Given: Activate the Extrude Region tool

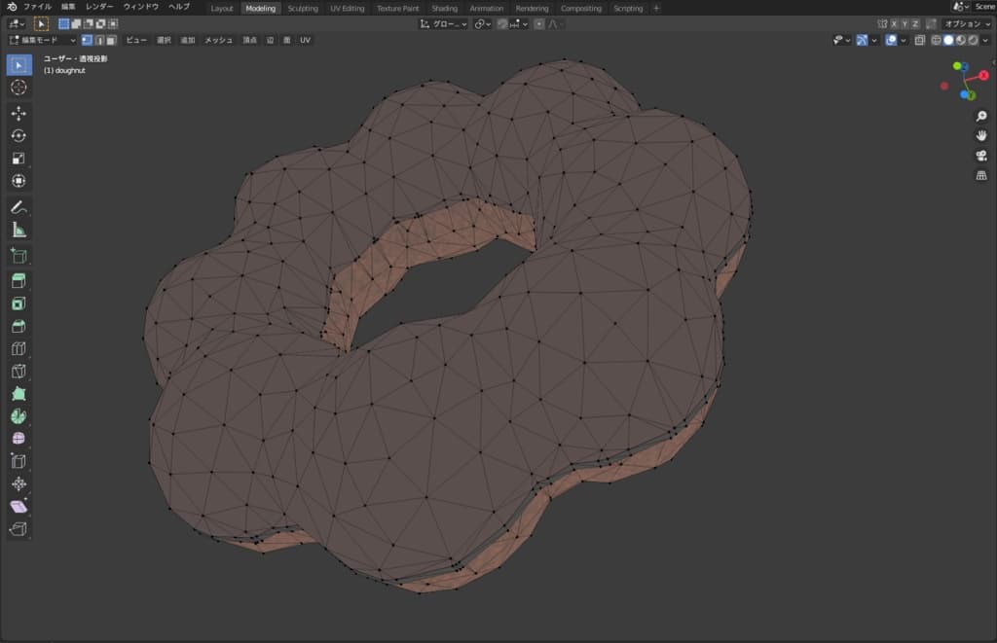Looking at the screenshot, I should tap(18, 280).
